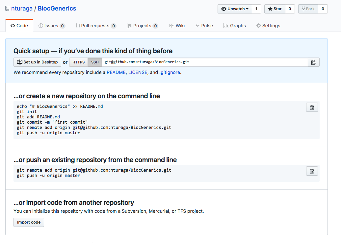
Task: Copy the push existing repository commands
Action: pos(312,171)
